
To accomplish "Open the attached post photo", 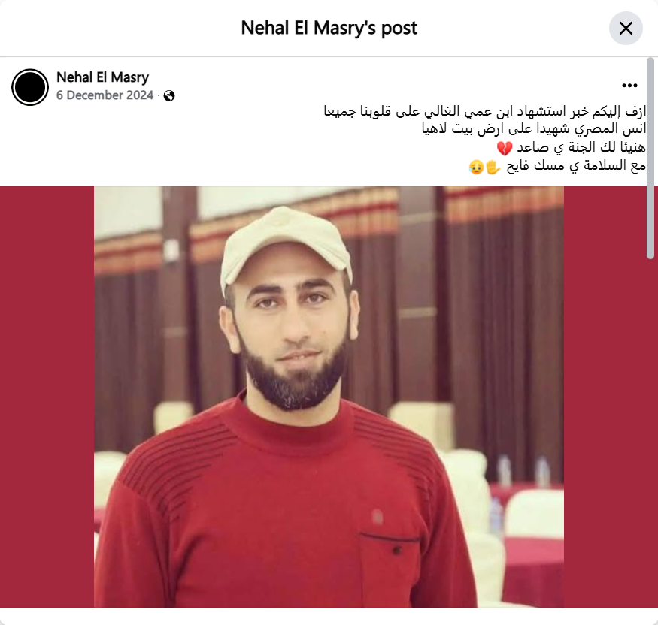I will click(x=329, y=397).
